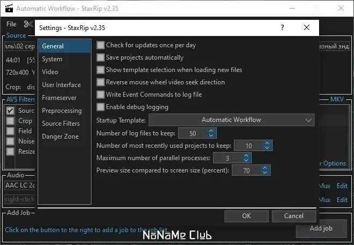Click the StaxRip clapperboard app icon
Image resolution: width=354 pixels, height=245 pixels.
click(x=9, y=8)
